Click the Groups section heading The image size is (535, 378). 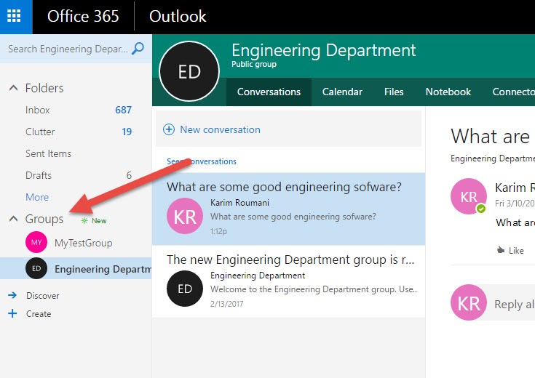point(44,219)
